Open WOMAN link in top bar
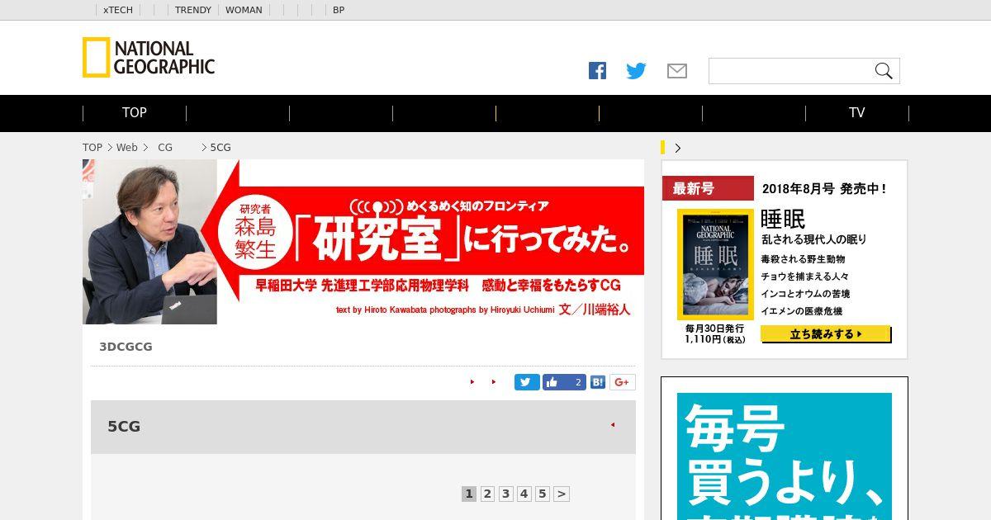 244,10
